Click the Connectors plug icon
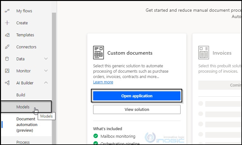This screenshot has height=145, width=242. pyautogui.click(x=7, y=47)
